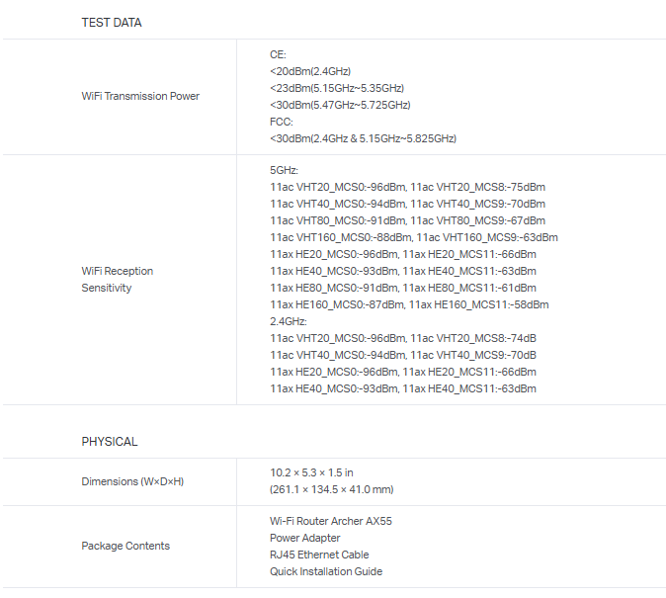Click the PHYSICAL section heading
666x598 pixels.
click(110, 442)
